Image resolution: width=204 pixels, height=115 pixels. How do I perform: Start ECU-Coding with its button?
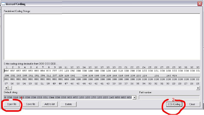pos(174,104)
